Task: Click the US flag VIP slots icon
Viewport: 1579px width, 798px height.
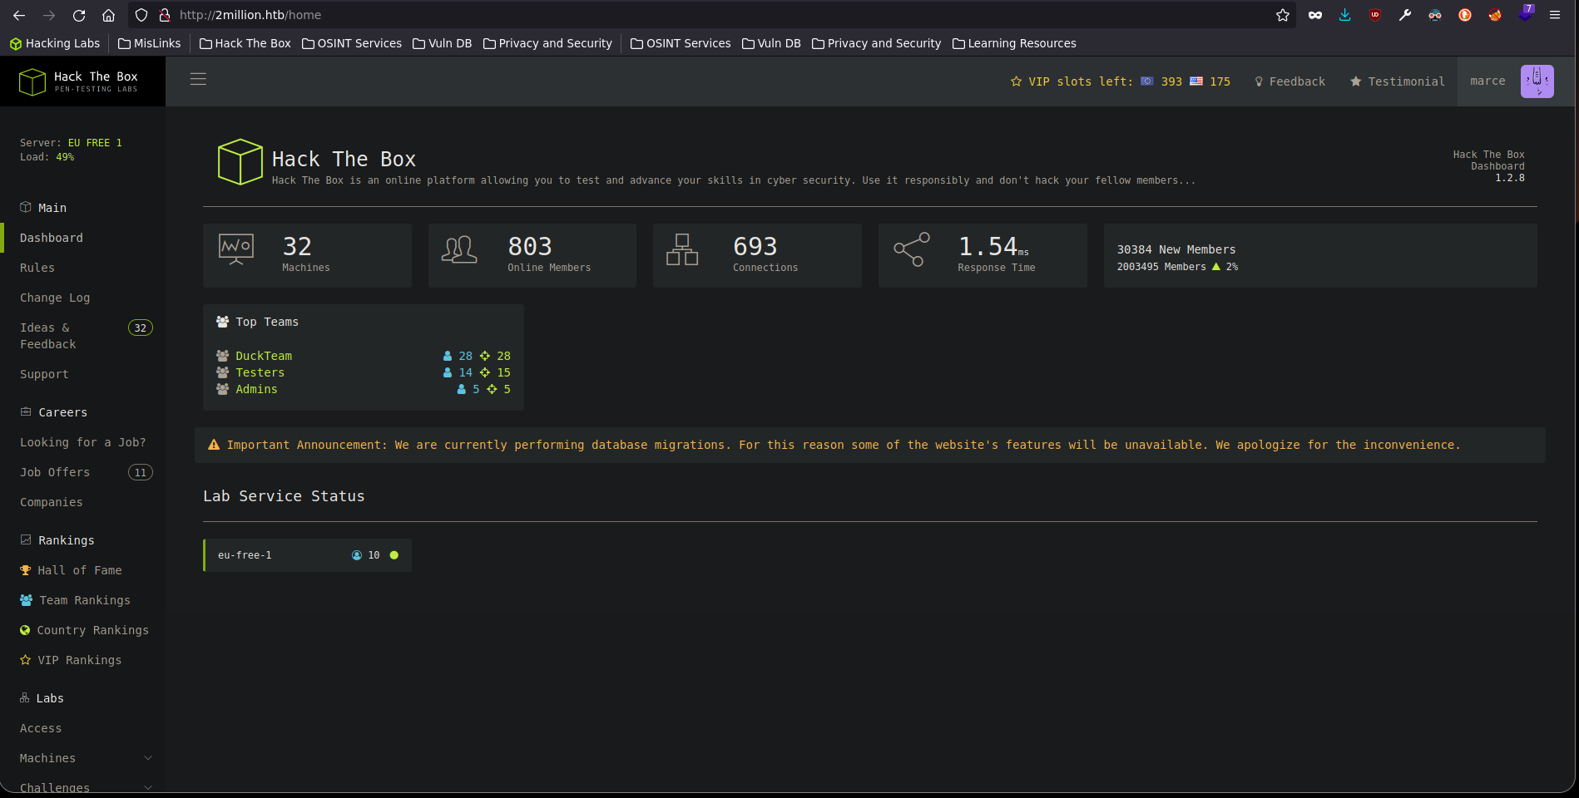Action: point(1196,81)
